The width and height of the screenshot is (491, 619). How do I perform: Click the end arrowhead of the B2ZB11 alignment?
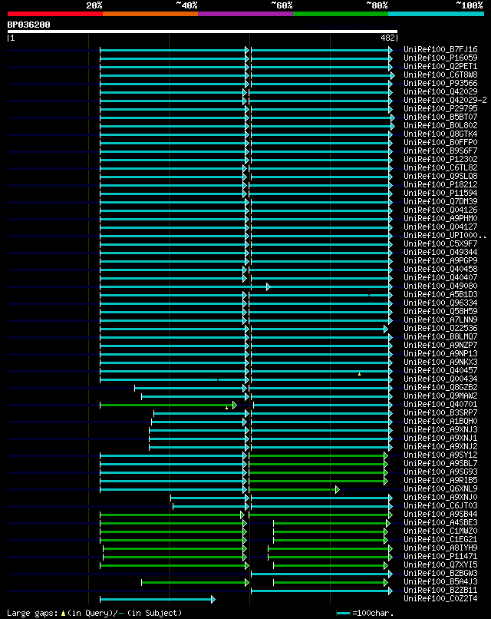pos(390,591)
